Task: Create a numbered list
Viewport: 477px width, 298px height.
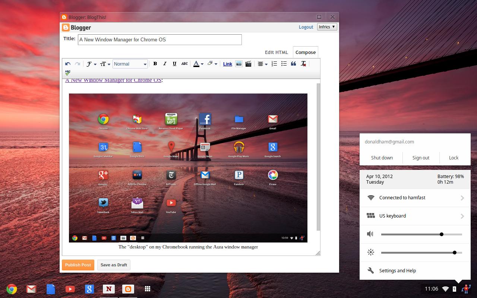Action: (x=274, y=64)
